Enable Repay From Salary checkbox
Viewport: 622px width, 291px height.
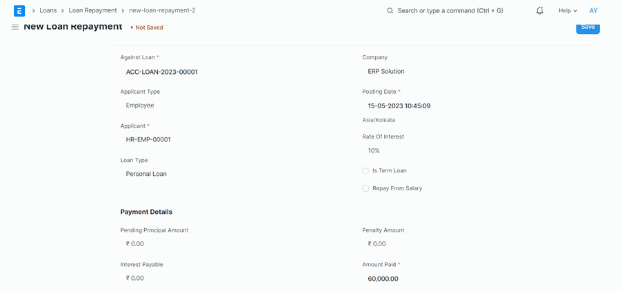[x=365, y=188]
